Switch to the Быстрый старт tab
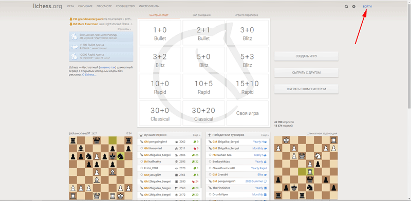This screenshot has width=411, height=201. point(159,15)
